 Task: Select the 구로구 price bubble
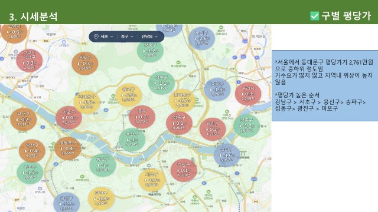[x=30, y=173]
